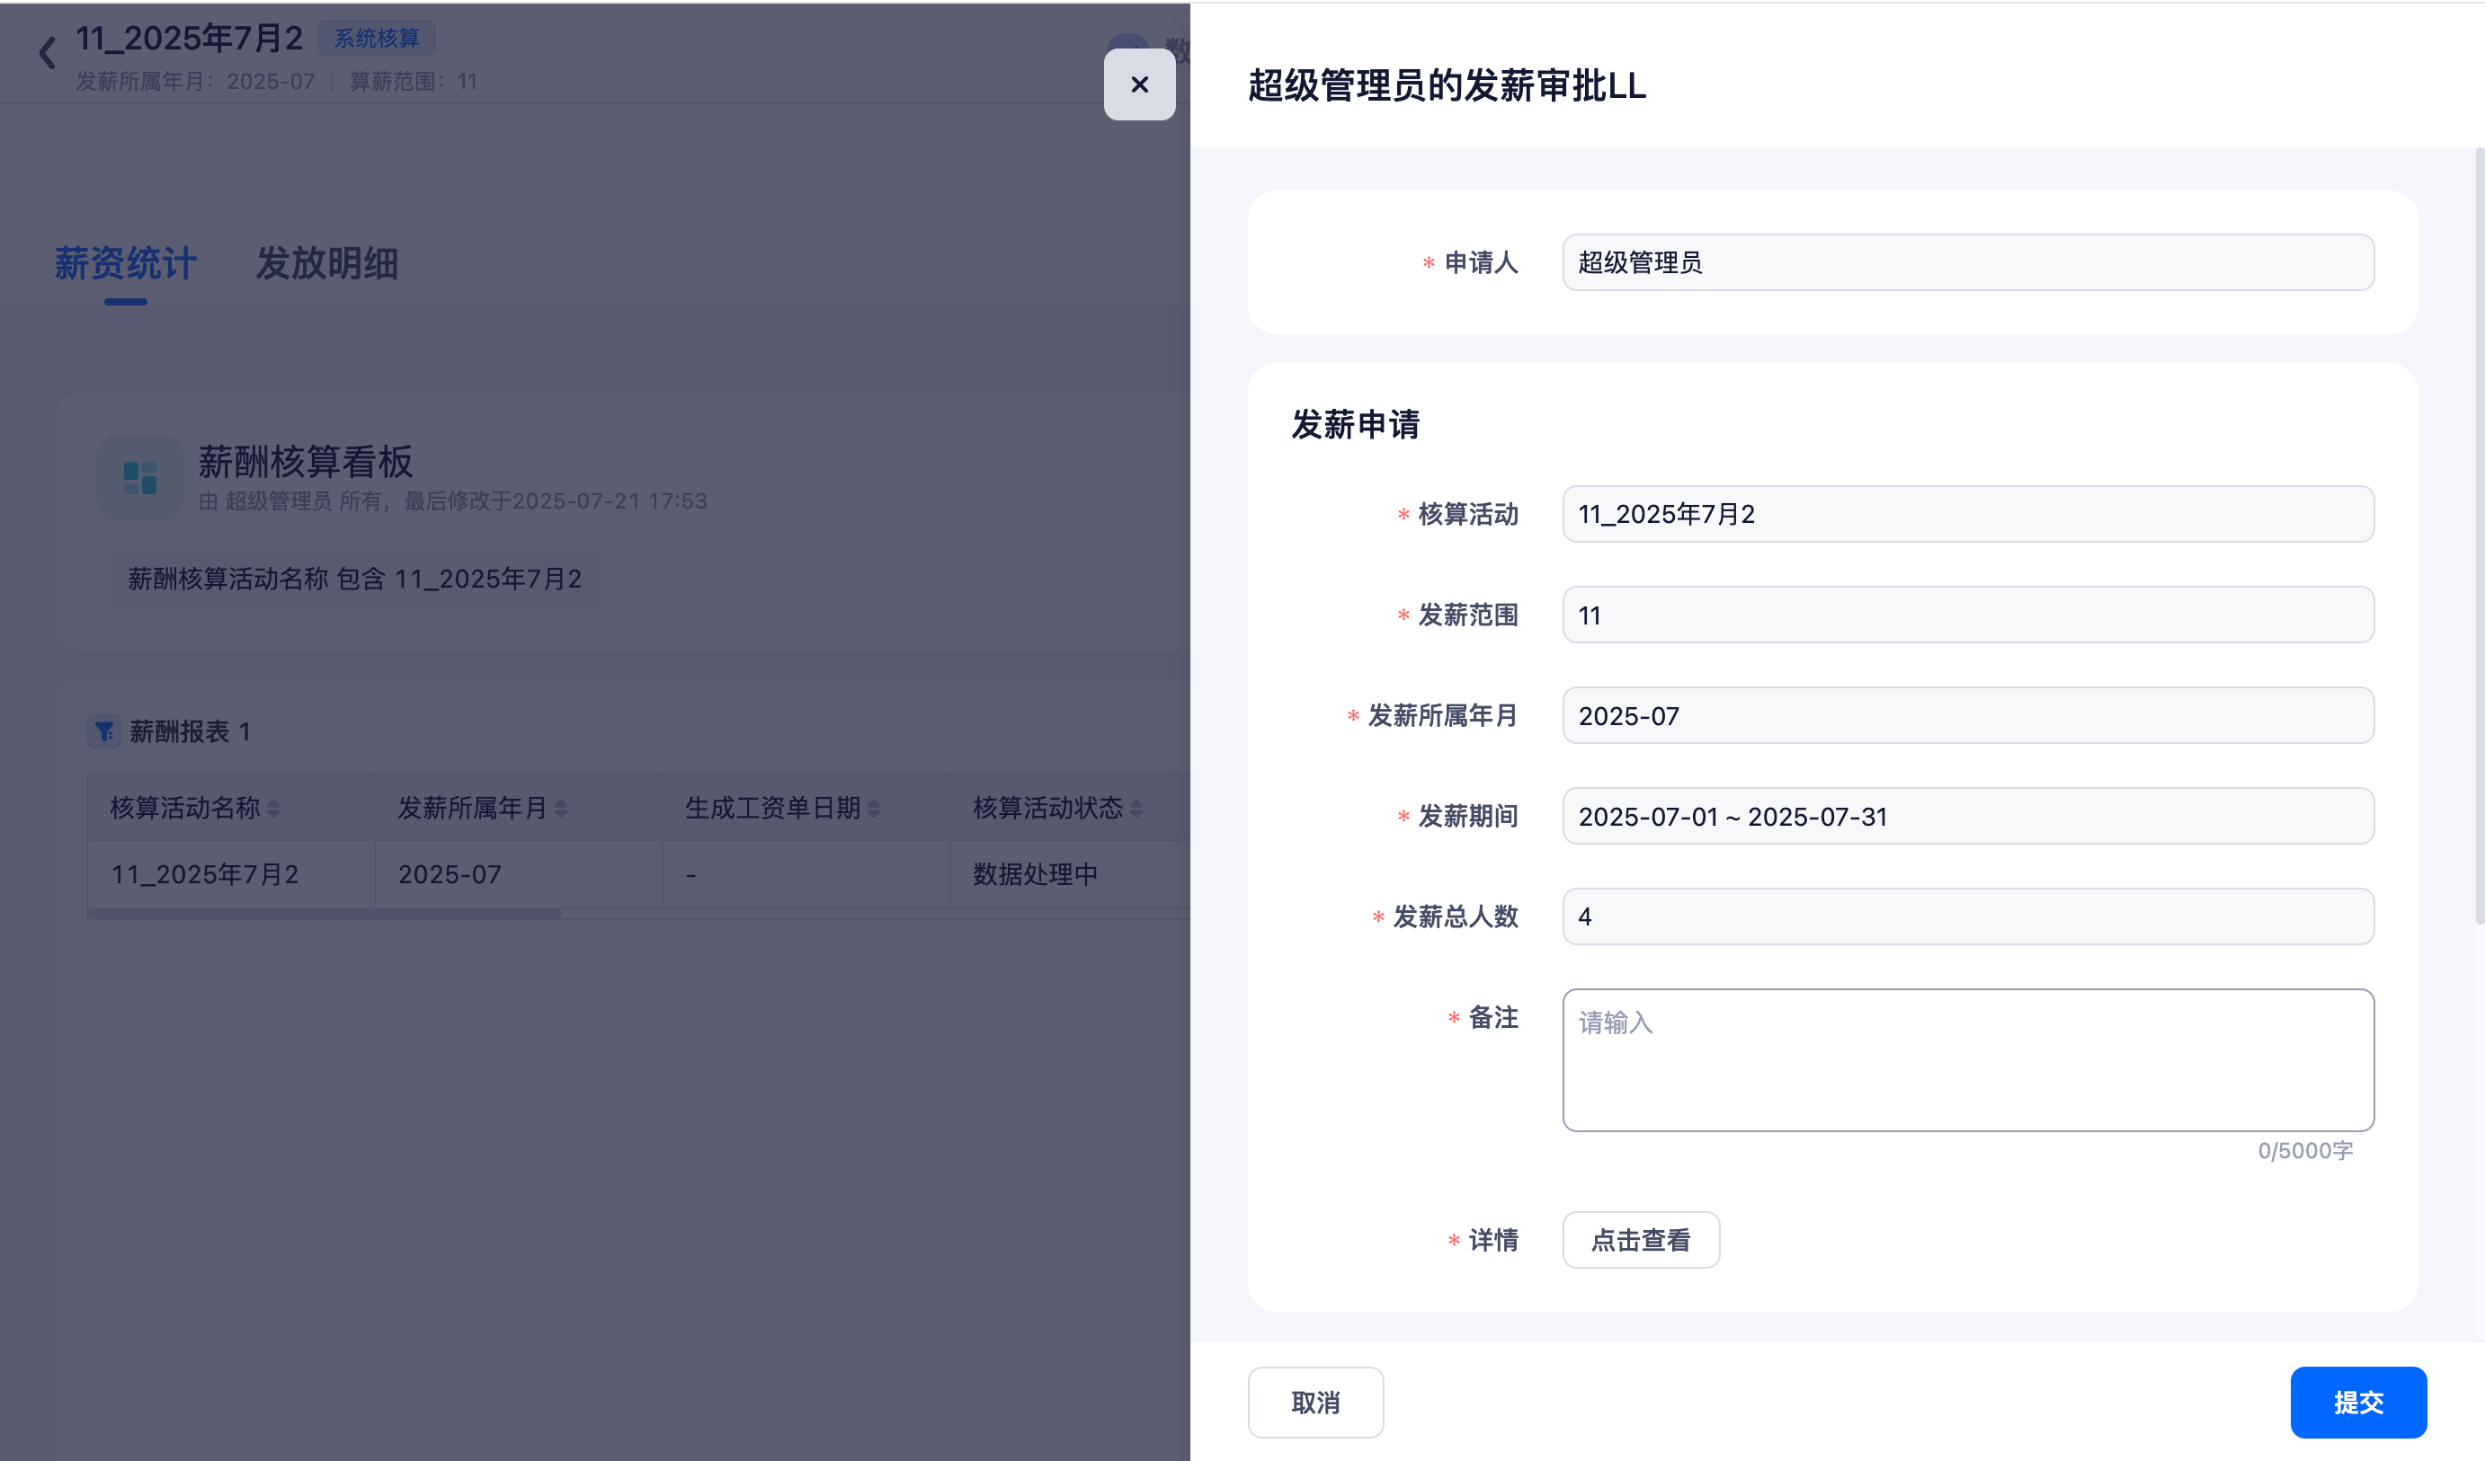Viewport: 2485px width, 1461px height.
Task: Click the 0/5000字 character counter
Action: pyautogui.click(x=2305, y=1150)
